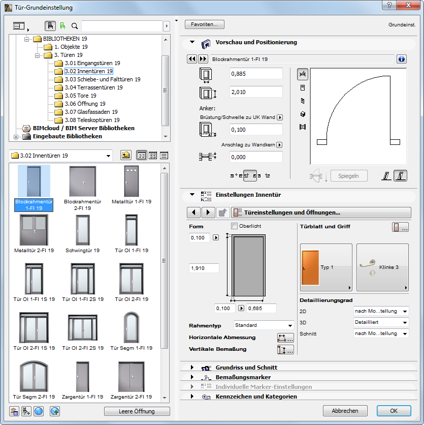The image size is (424, 425).
Task: Click the green favorites chair icon
Action: (x=63, y=26)
